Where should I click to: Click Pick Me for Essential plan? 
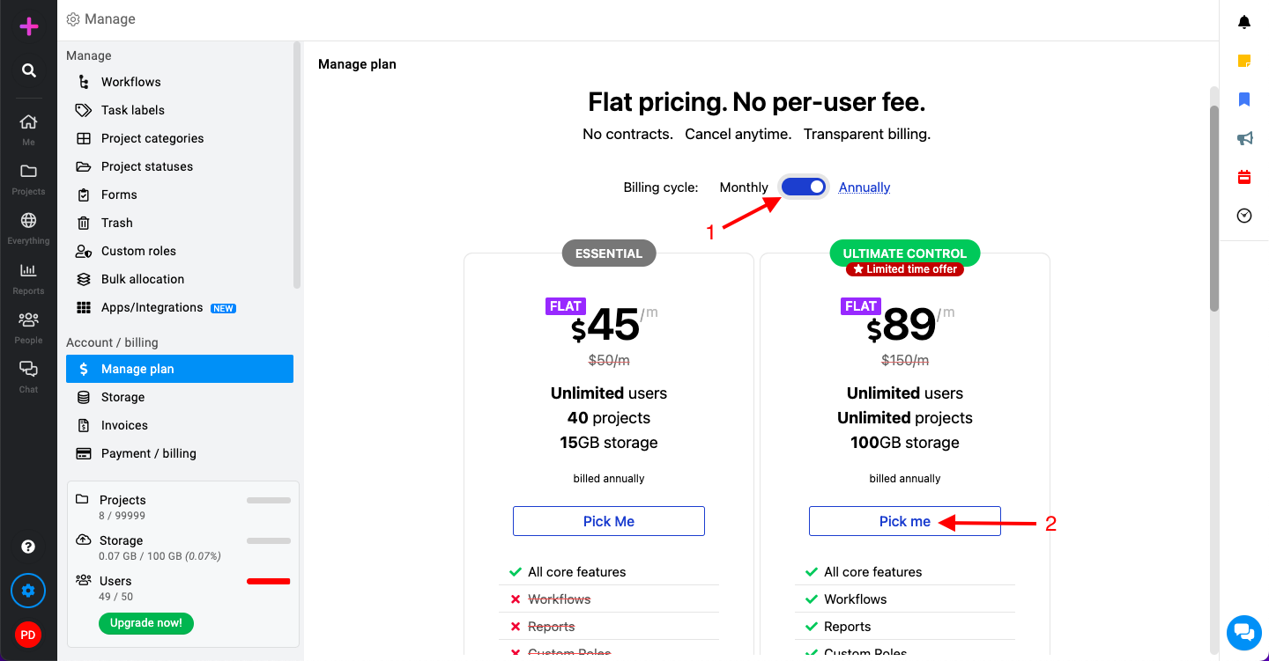click(x=609, y=521)
